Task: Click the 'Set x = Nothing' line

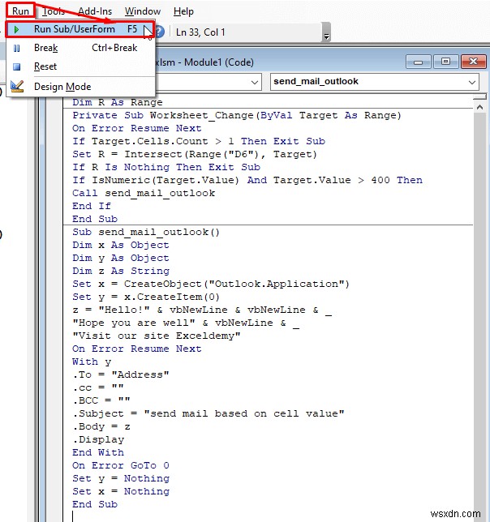Action: tap(121, 492)
